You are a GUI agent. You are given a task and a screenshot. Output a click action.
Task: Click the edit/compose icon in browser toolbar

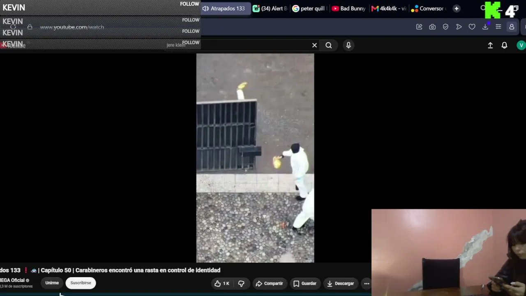[x=419, y=27]
